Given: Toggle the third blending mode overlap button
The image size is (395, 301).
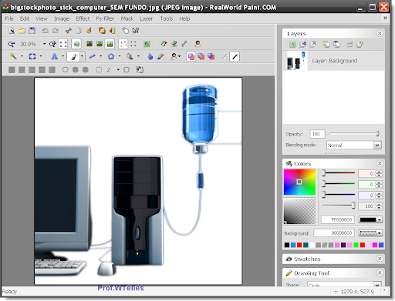Looking at the screenshot, I should (211, 56).
